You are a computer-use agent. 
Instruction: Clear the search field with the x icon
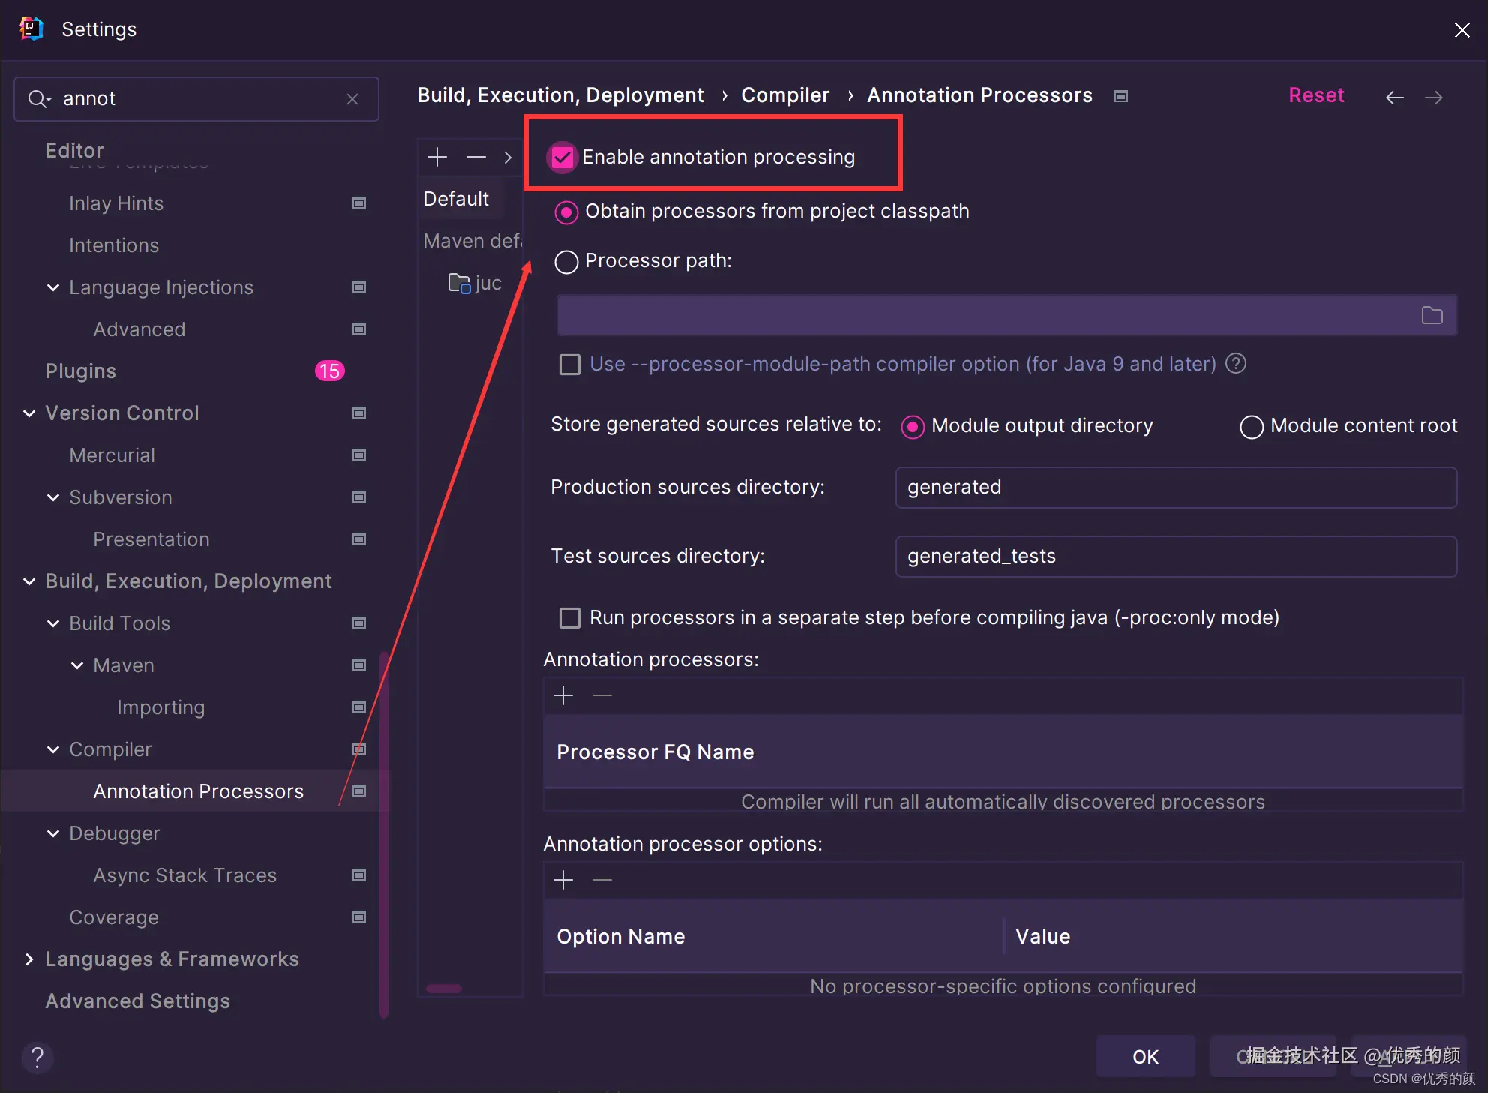coord(352,99)
